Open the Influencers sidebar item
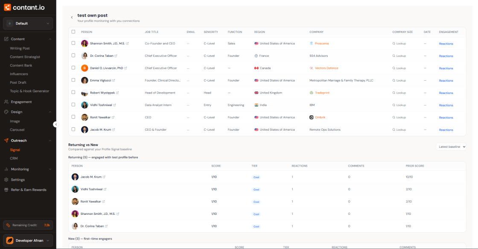Viewport: 478px width, 249px height. pyautogui.click(x=19, y=74)
